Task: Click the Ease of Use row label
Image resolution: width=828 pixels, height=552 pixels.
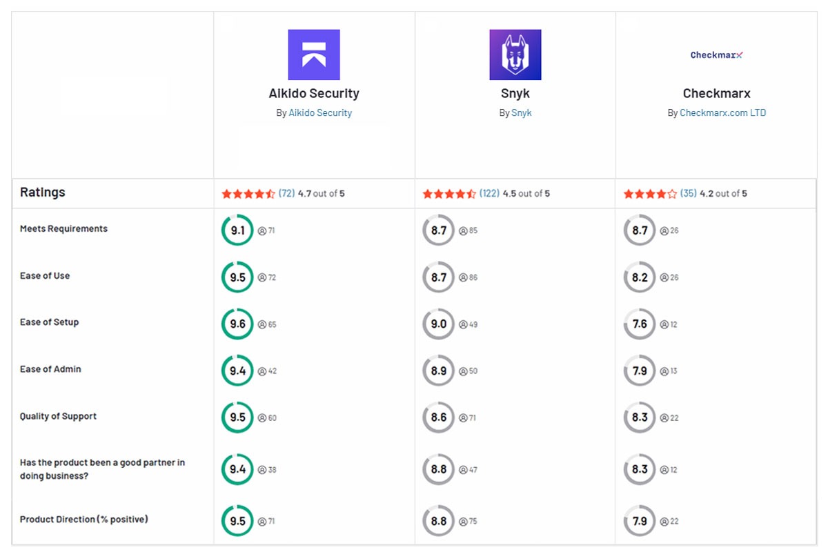Action: [x=45, y=275]
